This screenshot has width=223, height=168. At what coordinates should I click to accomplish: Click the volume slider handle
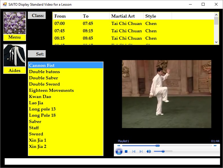163,152
